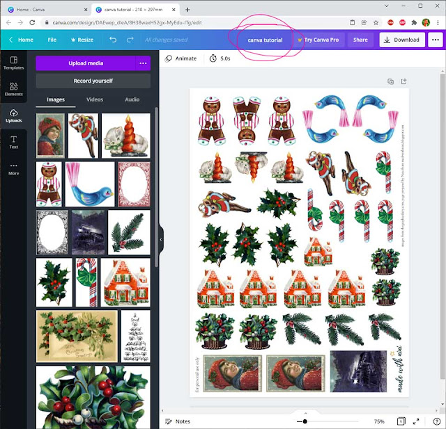The image size is (446, 429).
Task: Collapse the side panel arrow
Action: tap(161, 240)
